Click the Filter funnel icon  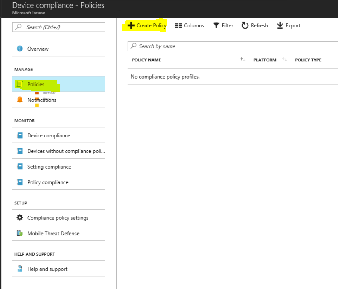point(216,25)
